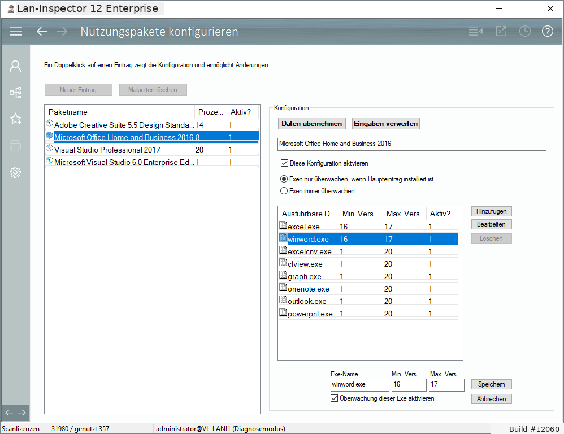This screenshot has height=434, width=564.
Task: Click the Max. Vers. input field
Action: 447,385
